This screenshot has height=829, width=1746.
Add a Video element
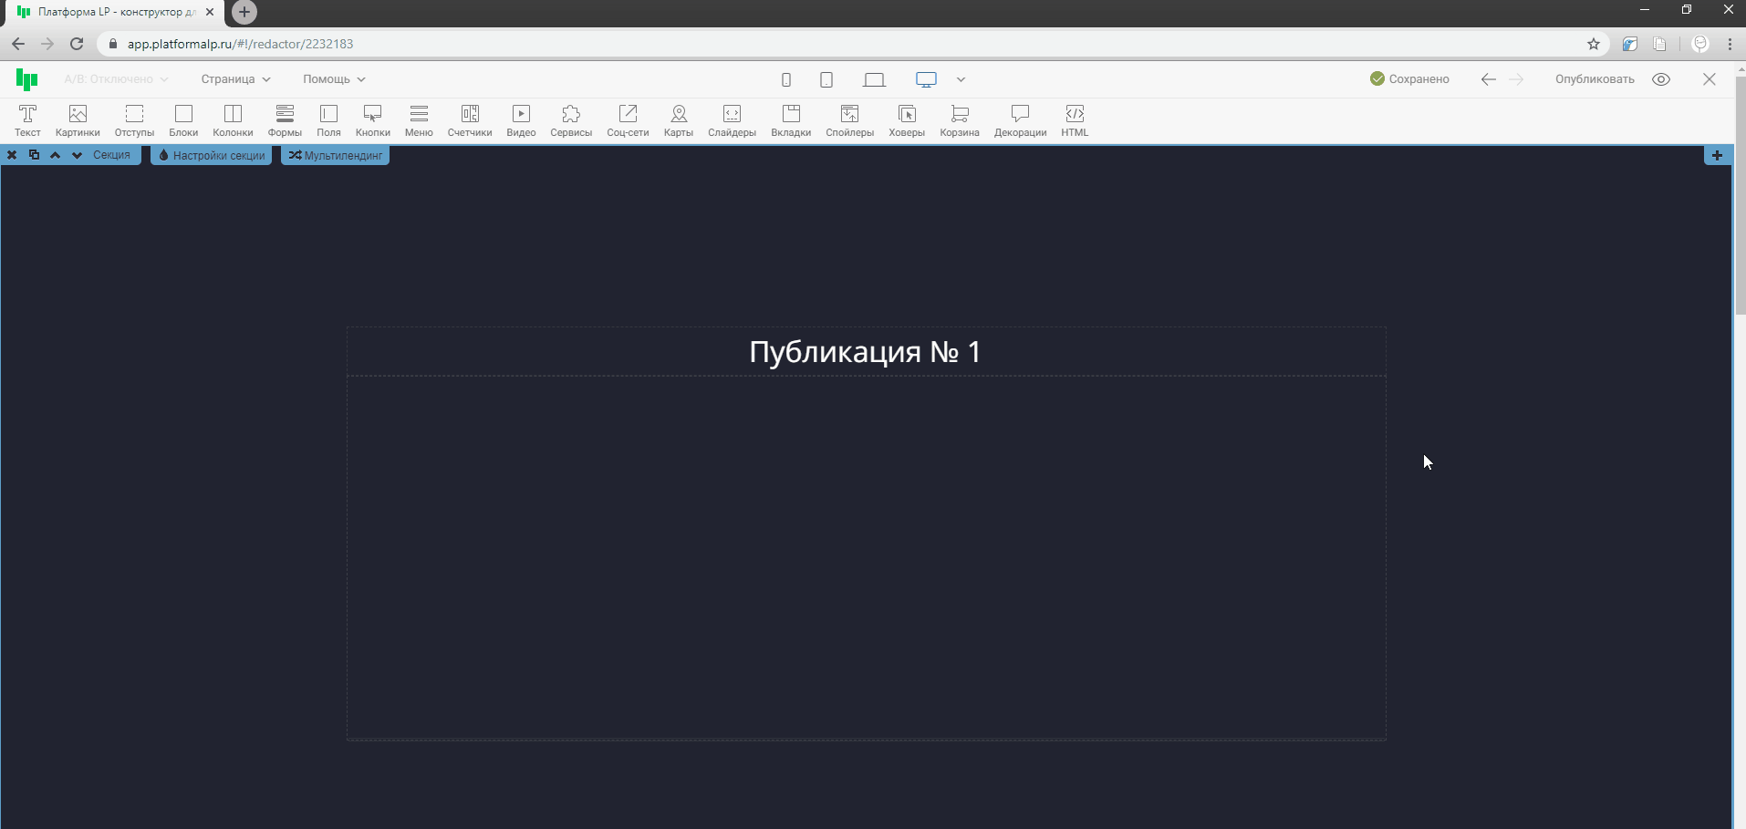point(521,119)
